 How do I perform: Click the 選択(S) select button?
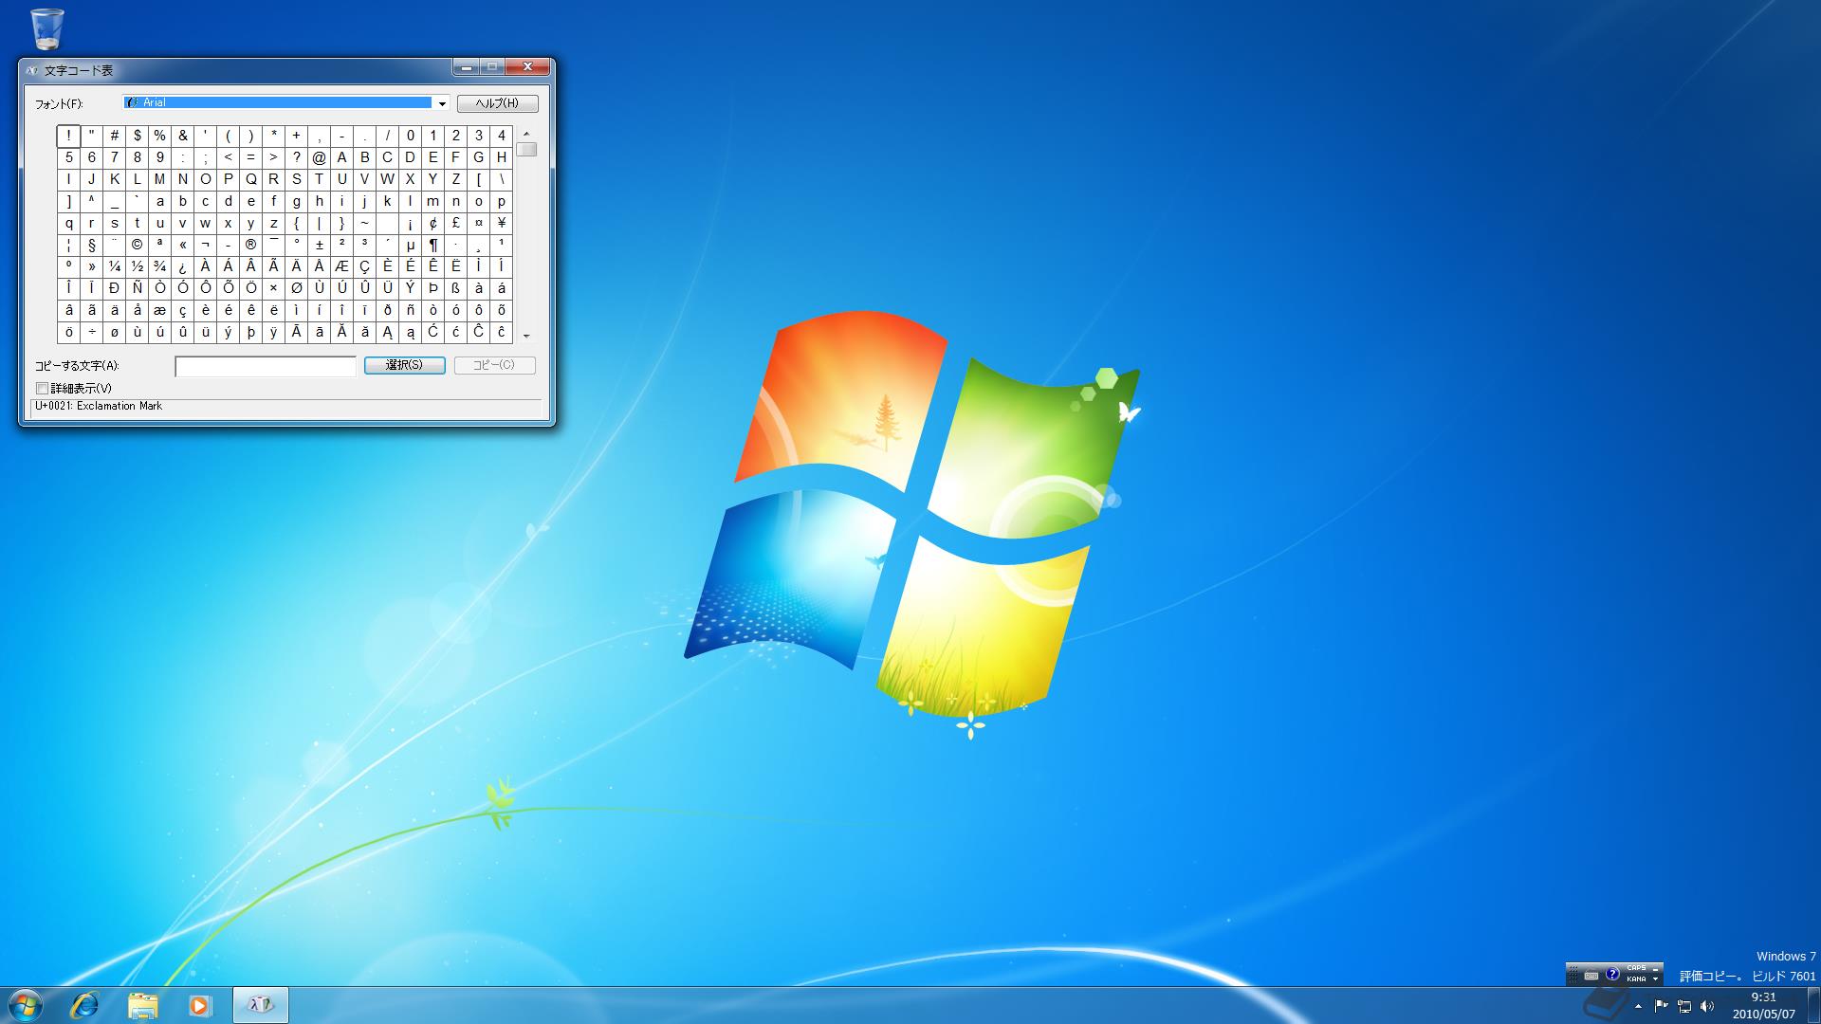point(405,365)
